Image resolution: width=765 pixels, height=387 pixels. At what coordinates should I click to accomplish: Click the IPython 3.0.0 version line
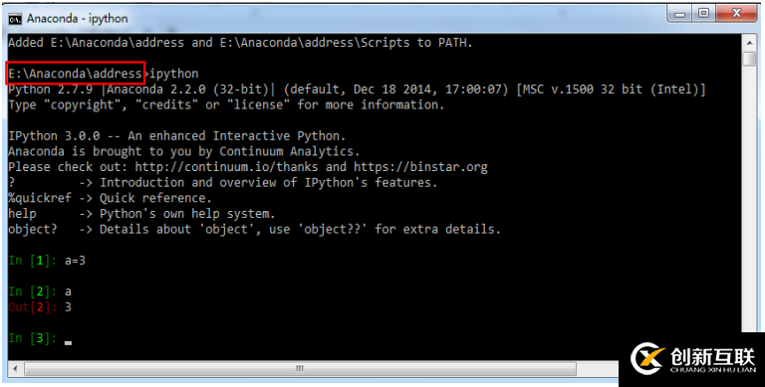[176, 136]
